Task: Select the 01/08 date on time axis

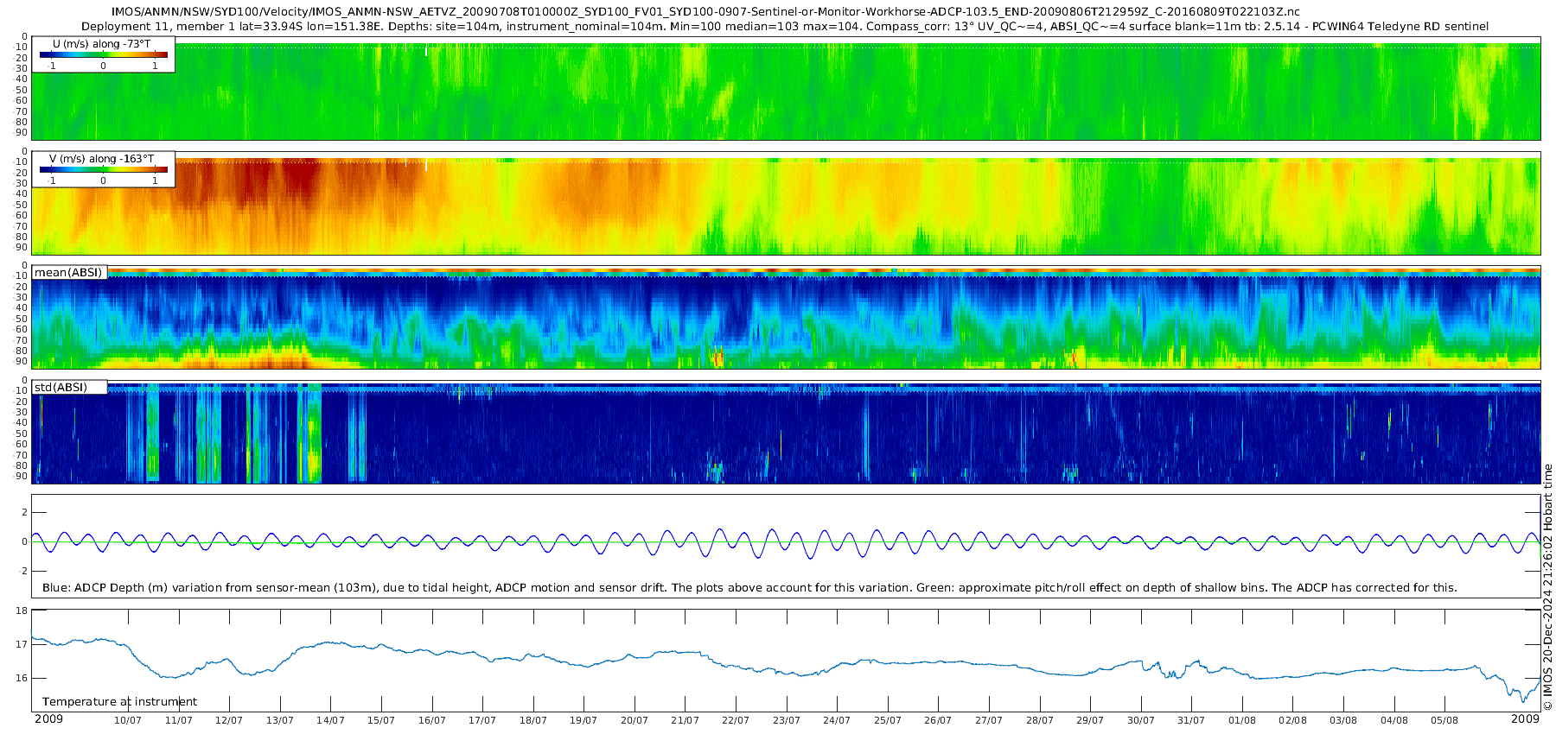Action: [1241, 720]
